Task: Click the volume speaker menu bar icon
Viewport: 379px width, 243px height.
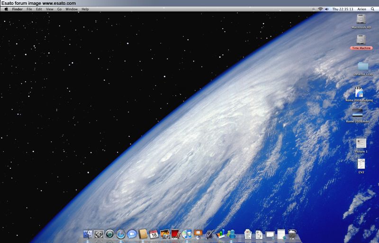Action: coord(327,9)
